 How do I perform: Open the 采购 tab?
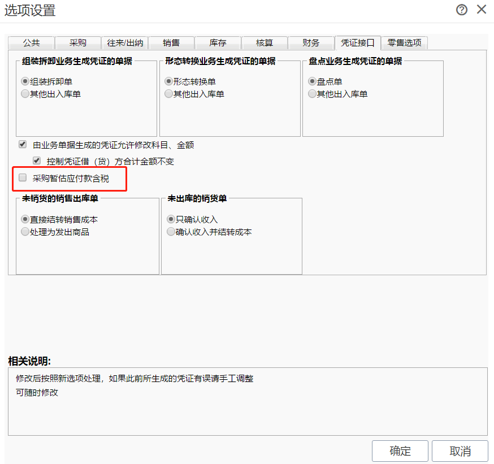click(x=78, y=43)
